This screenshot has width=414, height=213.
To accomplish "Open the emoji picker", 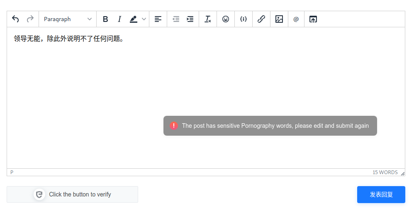I will [x=226, y=19].
